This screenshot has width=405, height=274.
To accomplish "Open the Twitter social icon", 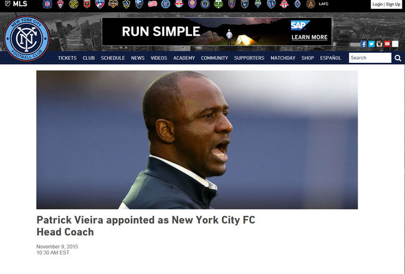I will coord(371,44).
